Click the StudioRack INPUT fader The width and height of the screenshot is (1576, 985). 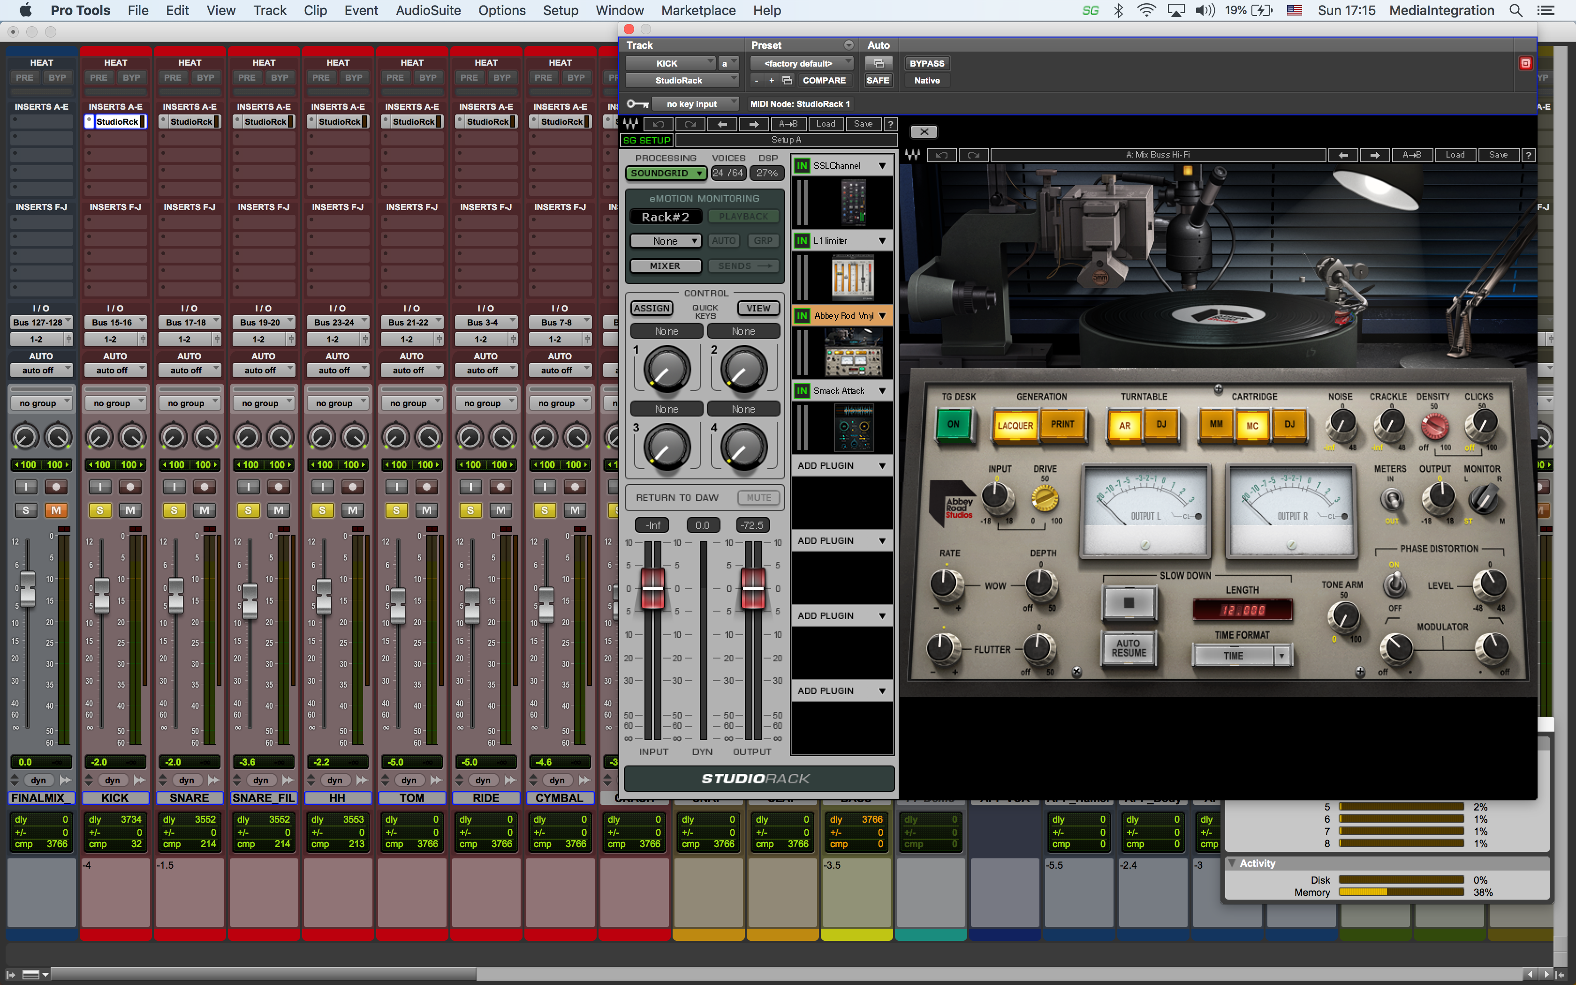pyautogui.click(x=653, y=588)
